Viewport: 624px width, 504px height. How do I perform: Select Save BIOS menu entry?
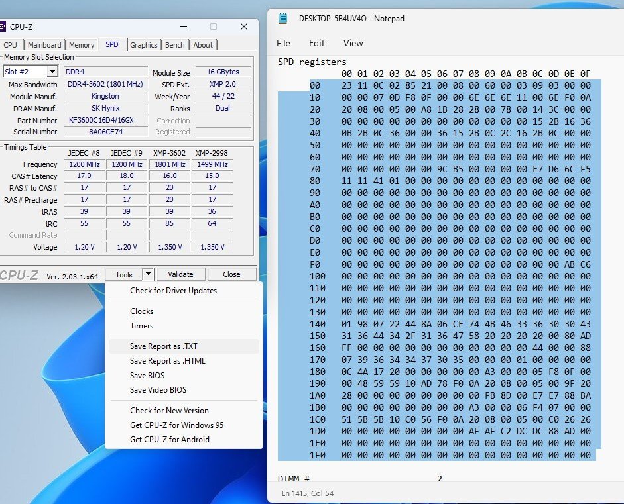[x=184, y=376]
